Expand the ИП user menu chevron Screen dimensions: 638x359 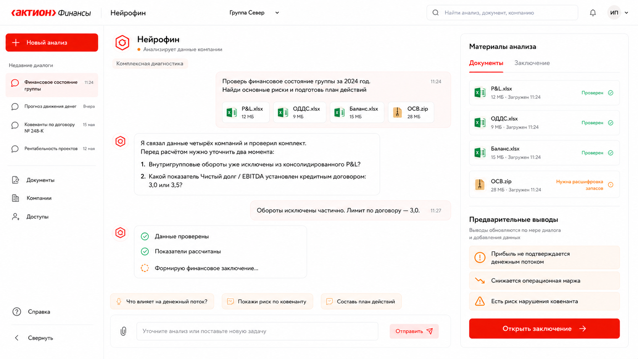click(626, 13)
